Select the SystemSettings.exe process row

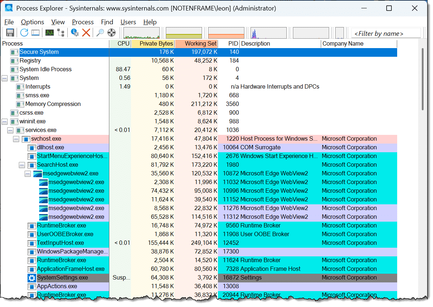[62, 278]
